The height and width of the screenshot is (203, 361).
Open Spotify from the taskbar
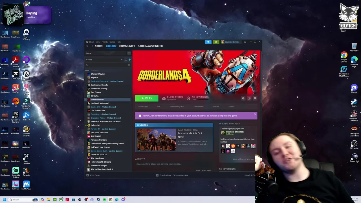click(x=104, y=200)
